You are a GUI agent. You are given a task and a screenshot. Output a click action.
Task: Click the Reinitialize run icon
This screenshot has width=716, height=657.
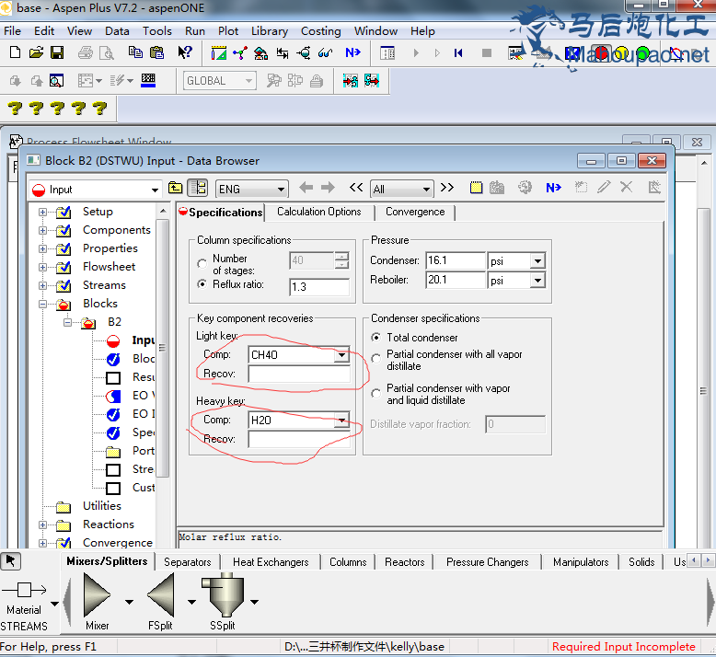[458, 53]
